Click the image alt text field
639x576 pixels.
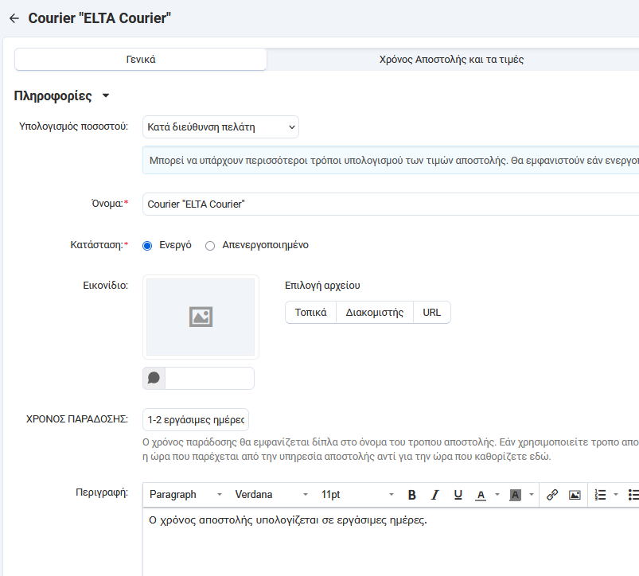click(x=209, y=378)
